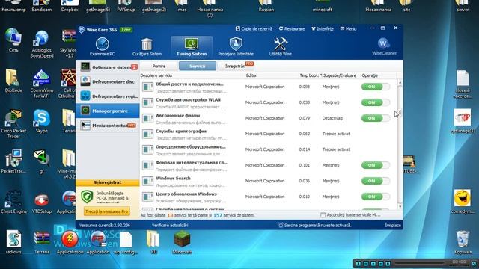
Task: Open the Cisco Packet Tracer desktop icon
Action: click(13, 123)
